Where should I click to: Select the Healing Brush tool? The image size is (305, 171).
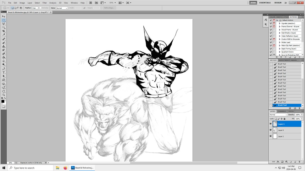(x=4, y=39)
